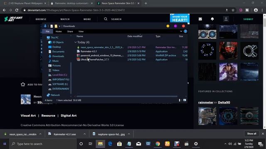Click Explorer help question mark icon
Screen dimensions: 266x149
coord(185,31)
